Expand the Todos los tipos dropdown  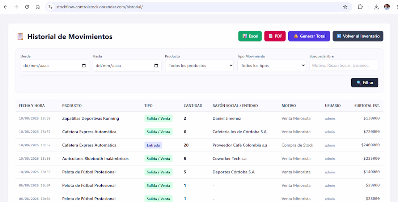click(x=272, y=66)
